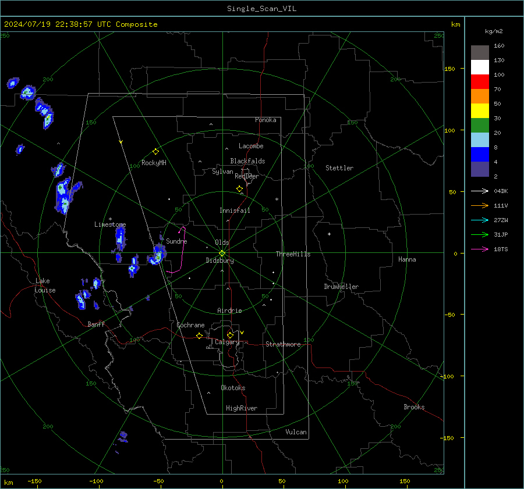524x489 pixels.
Task: Click the RockyMH label
Action: (154, 163)
